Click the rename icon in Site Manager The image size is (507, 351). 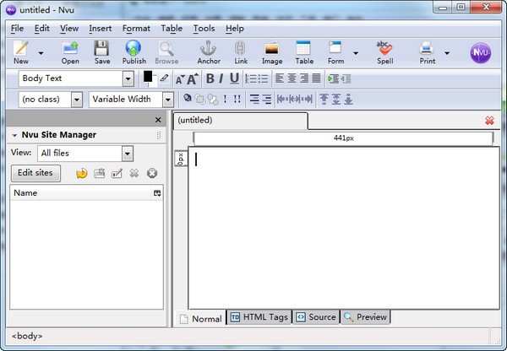(x=117, y=174)
